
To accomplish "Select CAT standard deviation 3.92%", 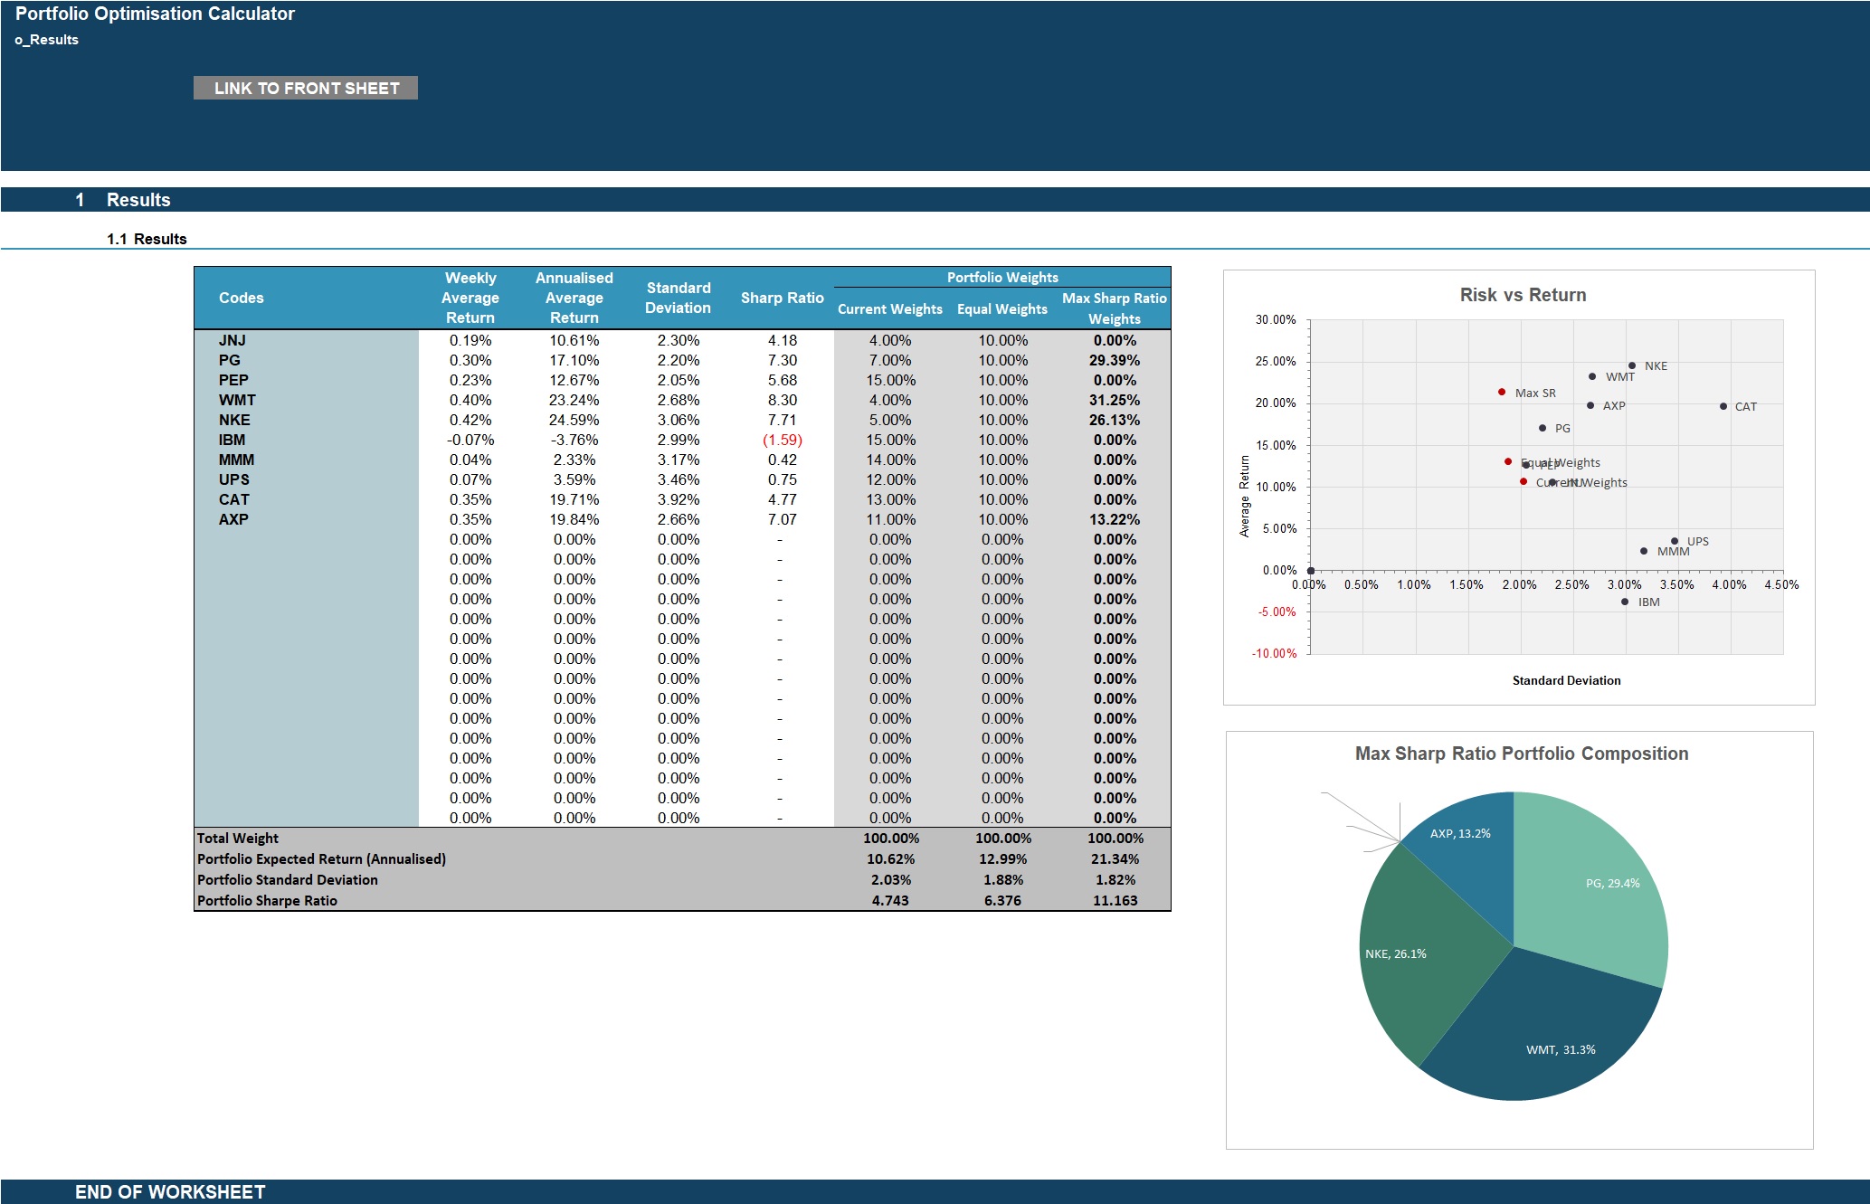I will coord(679,499).
